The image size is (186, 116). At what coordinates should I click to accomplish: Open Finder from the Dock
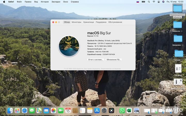[10, 111]
